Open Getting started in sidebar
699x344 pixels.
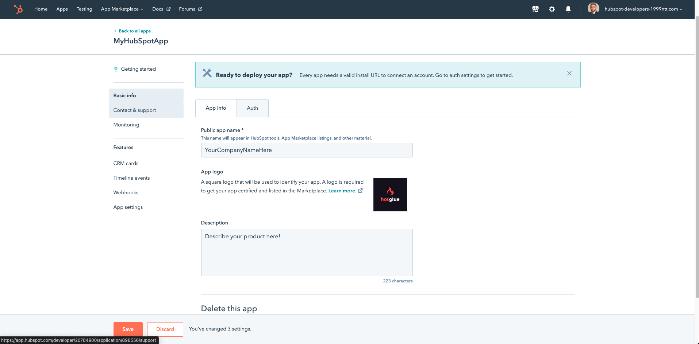[x=138, y=69]
